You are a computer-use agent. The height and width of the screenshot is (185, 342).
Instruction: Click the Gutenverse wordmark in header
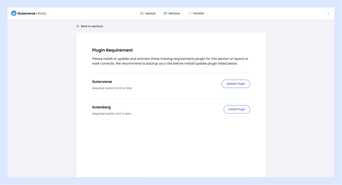pos(26,13)
